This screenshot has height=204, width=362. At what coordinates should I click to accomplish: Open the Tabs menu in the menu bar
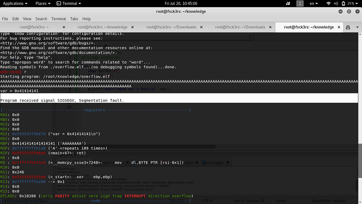pos(75,19)
